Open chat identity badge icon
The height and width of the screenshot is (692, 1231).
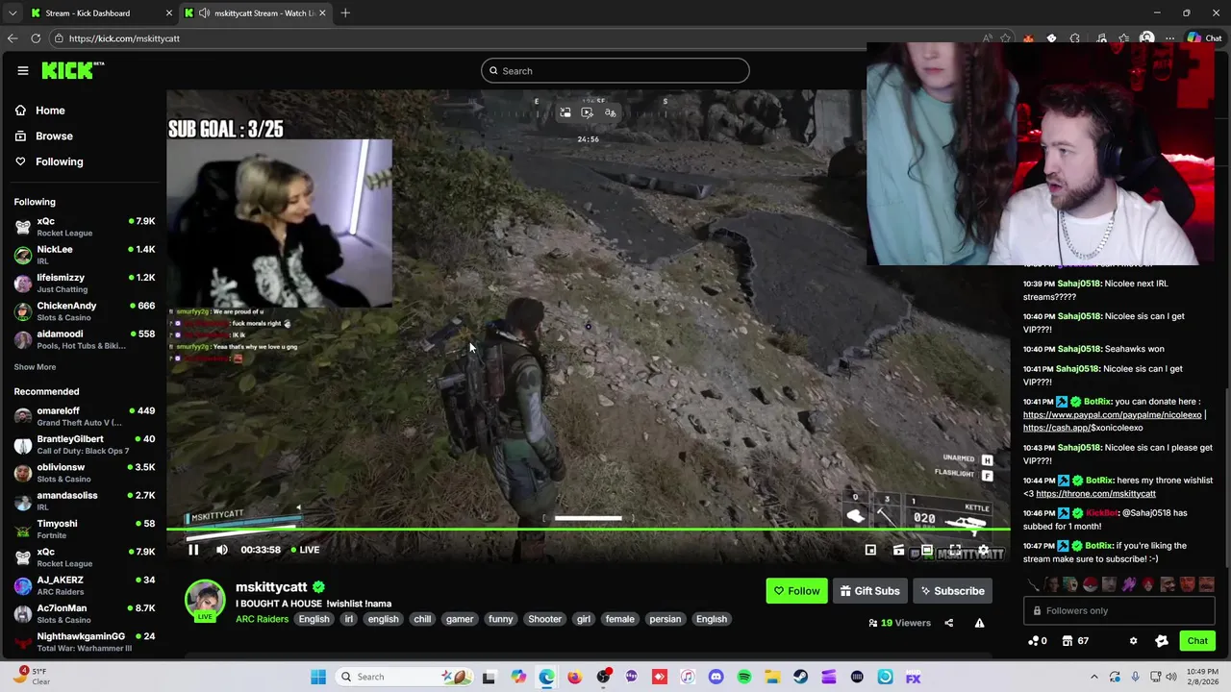(1162, 641)
